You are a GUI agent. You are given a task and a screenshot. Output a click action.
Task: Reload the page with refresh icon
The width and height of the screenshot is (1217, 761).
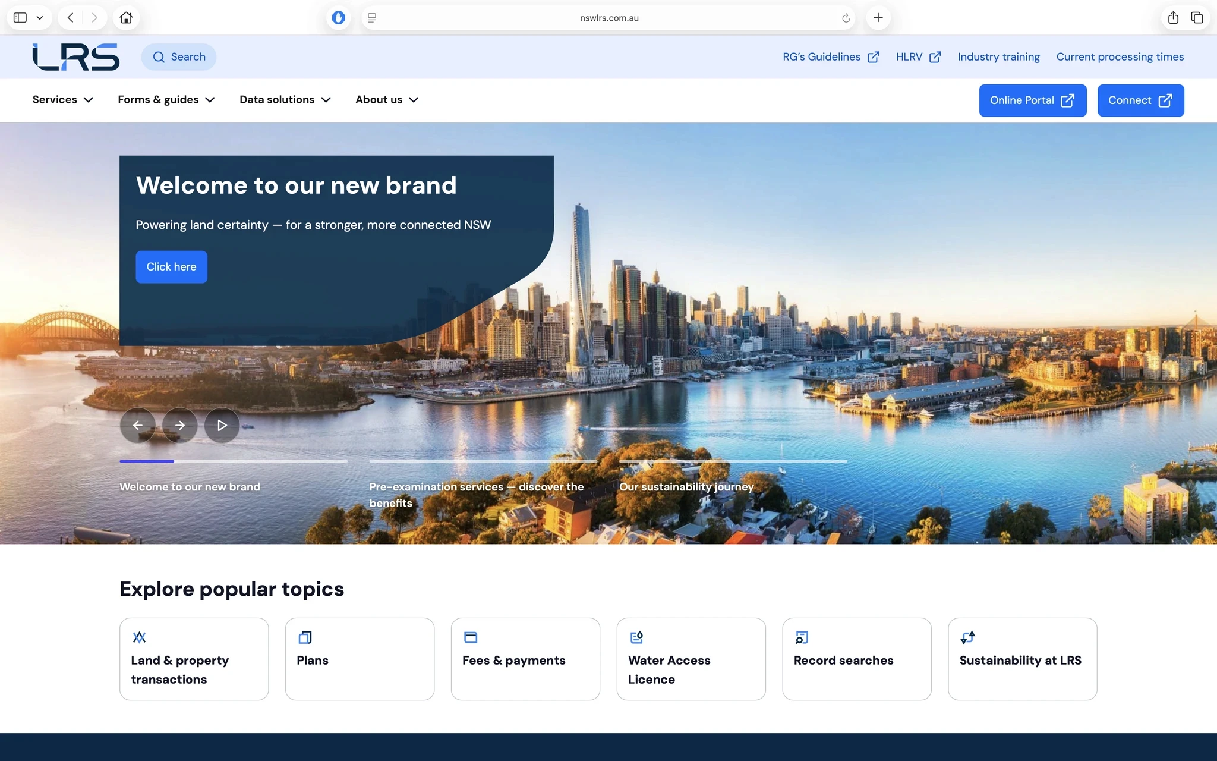[846, 18]
